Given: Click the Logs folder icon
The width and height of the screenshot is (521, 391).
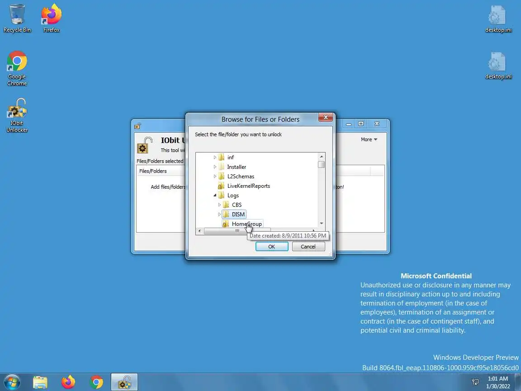Looking at the screenshot, I should [222, 195].
